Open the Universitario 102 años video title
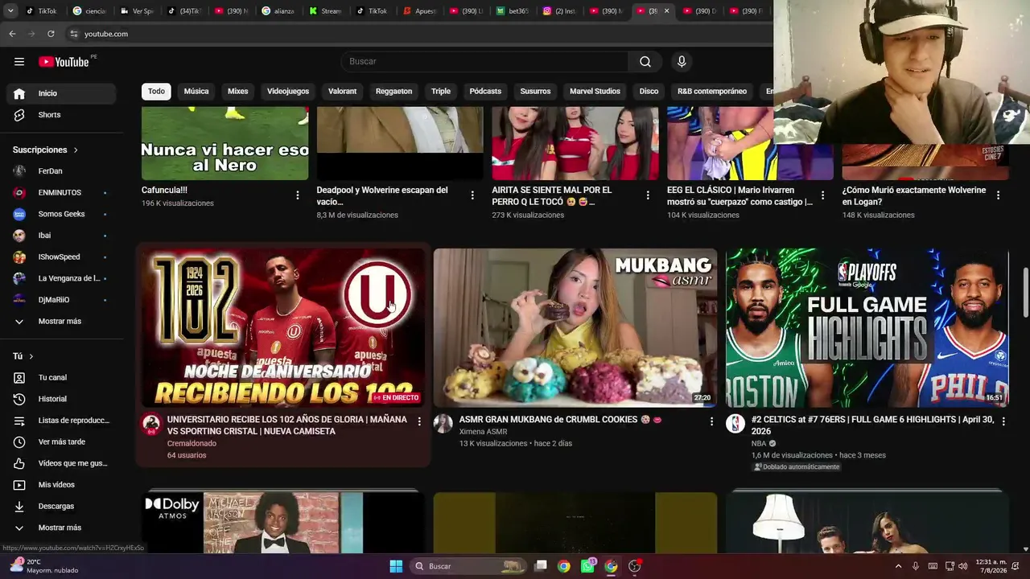1030x579 pixels. tap(286, 425)
